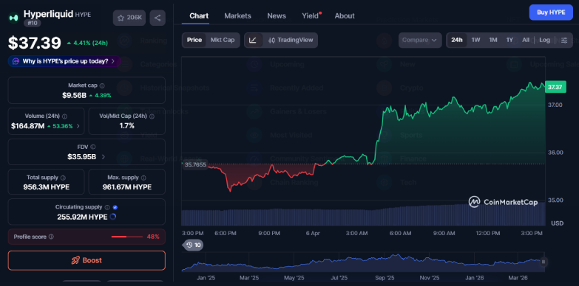Select the 24h time range
Viewport: 579px width, 286px height.
click(457, 40)
